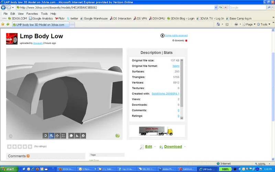
Task: Click the Stop loading red X icon
Action: (225, 7)
